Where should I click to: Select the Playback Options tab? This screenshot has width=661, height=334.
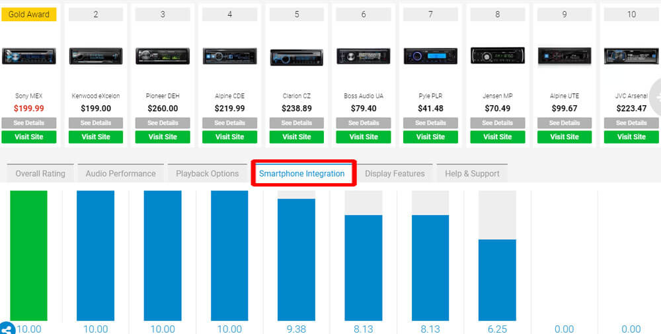coord(208,173)
